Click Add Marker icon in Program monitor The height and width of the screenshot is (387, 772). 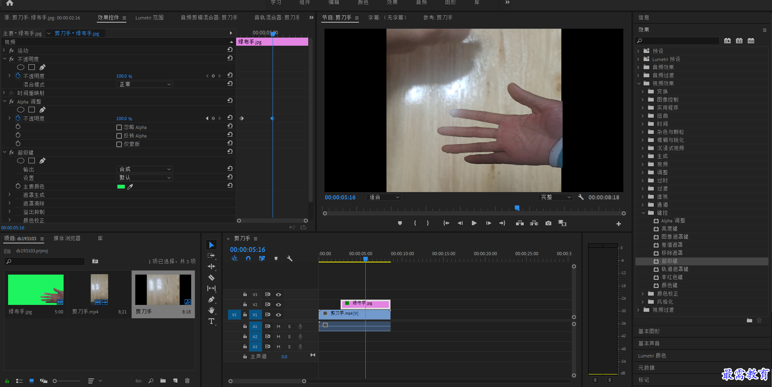click(x=400, y=223)
